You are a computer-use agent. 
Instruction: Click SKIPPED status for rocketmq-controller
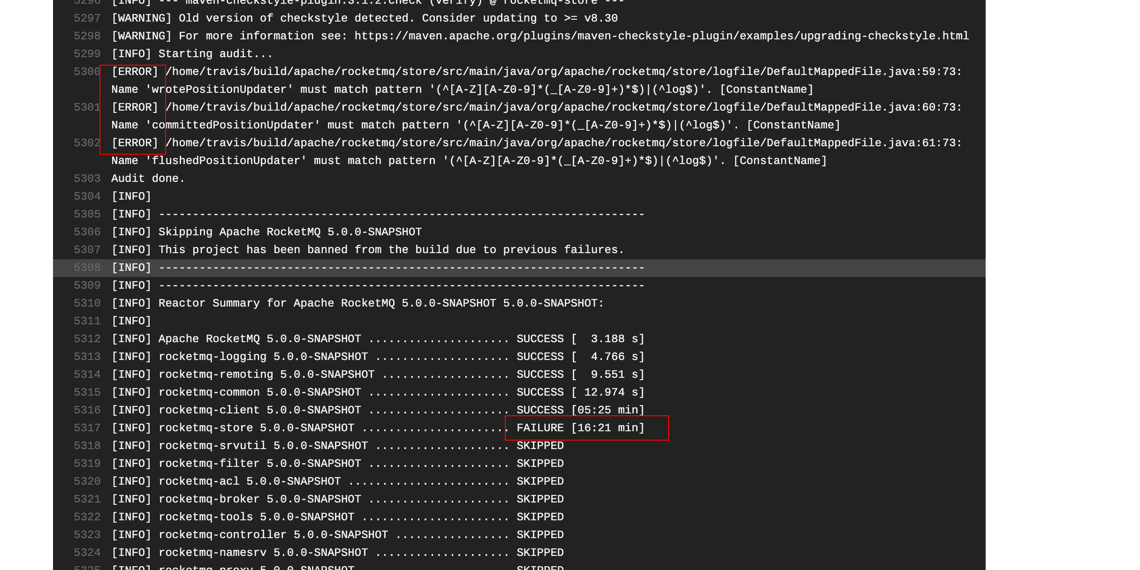tap(540, 535)
